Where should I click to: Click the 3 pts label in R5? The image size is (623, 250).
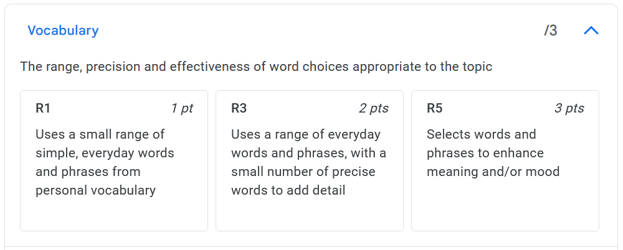[569, 108]
